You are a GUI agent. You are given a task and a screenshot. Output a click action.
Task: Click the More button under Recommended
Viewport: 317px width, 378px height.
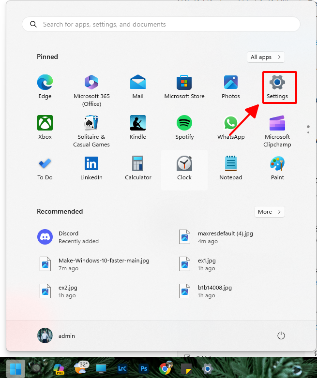[270, 212]
